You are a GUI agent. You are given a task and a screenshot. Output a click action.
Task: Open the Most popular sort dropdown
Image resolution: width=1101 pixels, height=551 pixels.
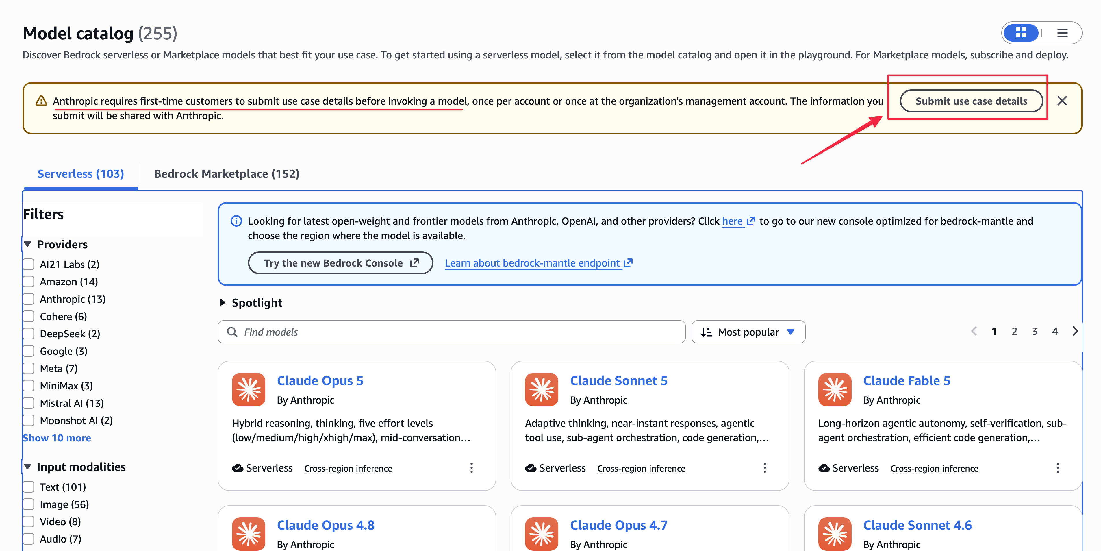click(x=748, y=332)
